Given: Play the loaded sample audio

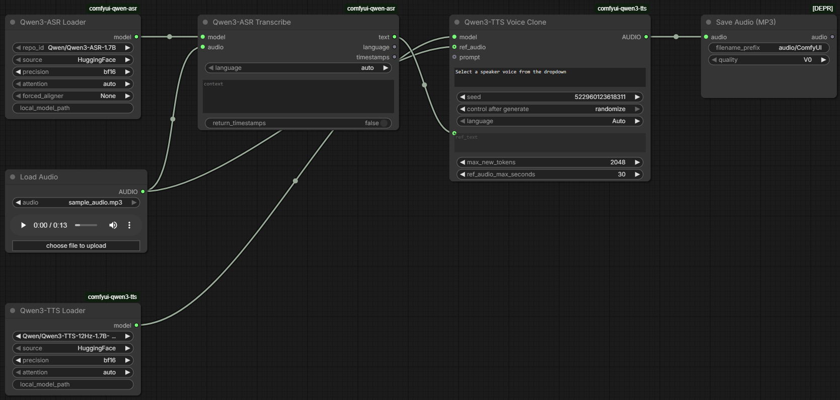Looking at the screenshot, I should pos(23,225).
